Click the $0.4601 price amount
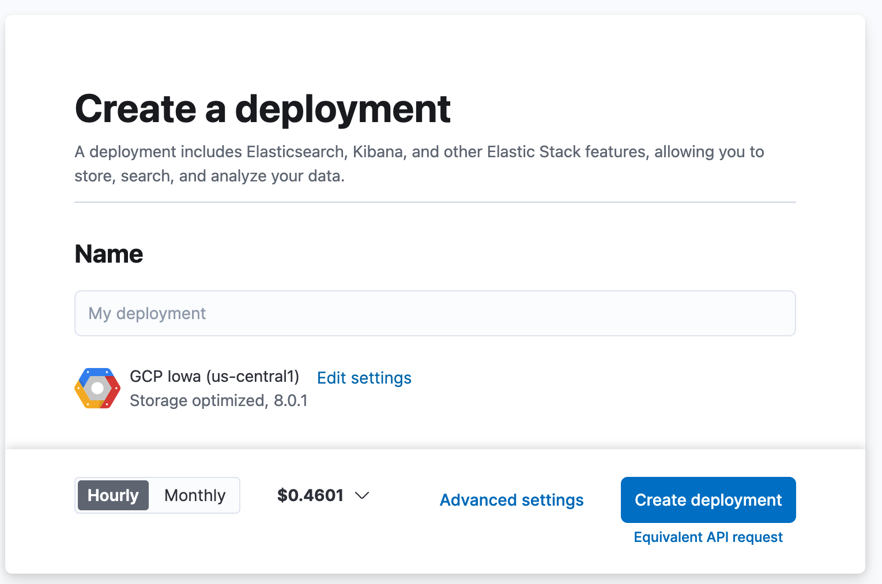 (310, 495)
